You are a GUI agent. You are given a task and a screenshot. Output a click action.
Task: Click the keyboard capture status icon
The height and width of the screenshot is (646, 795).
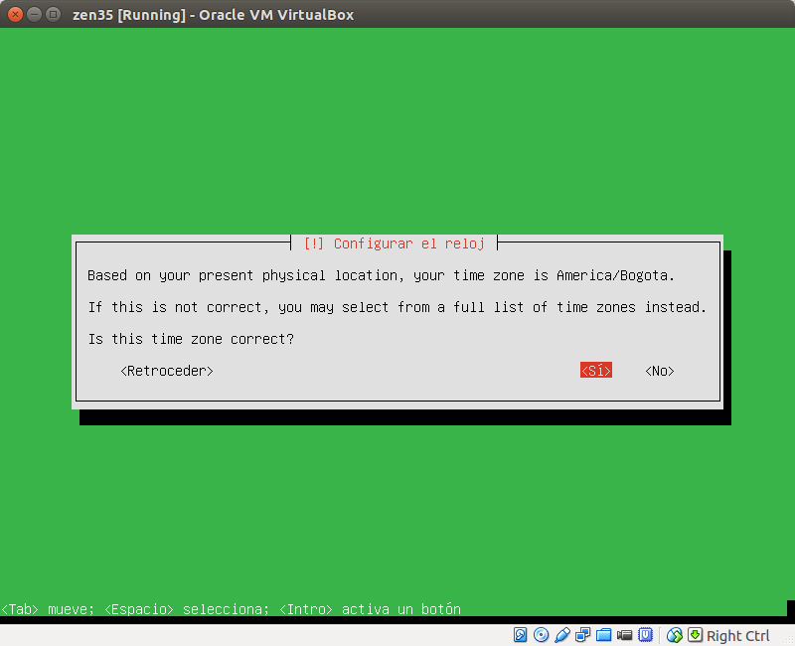tap(694, 635)
